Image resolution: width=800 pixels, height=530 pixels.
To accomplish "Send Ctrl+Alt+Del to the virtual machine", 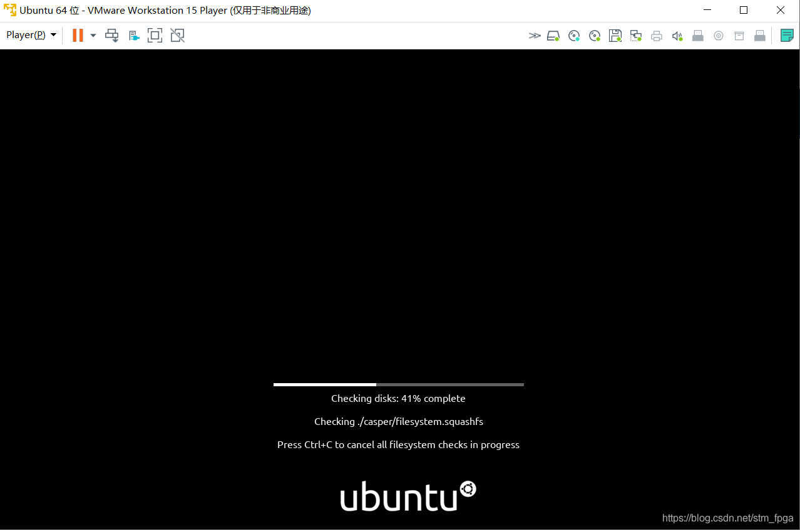I will click(x=112, y=35).
